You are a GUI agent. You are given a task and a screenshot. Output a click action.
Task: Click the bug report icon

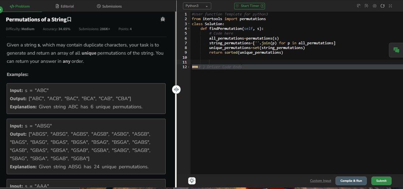(x=163, y=19)
